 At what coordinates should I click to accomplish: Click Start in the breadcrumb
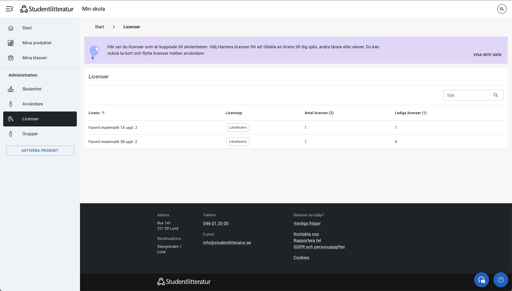click(99, 27)
